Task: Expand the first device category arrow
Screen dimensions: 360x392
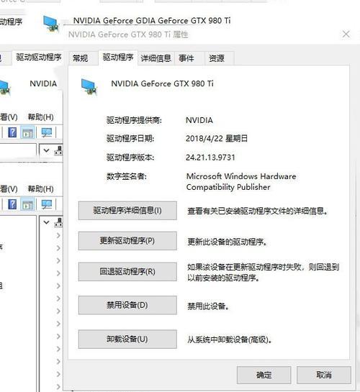Action: tap(58, 235)
